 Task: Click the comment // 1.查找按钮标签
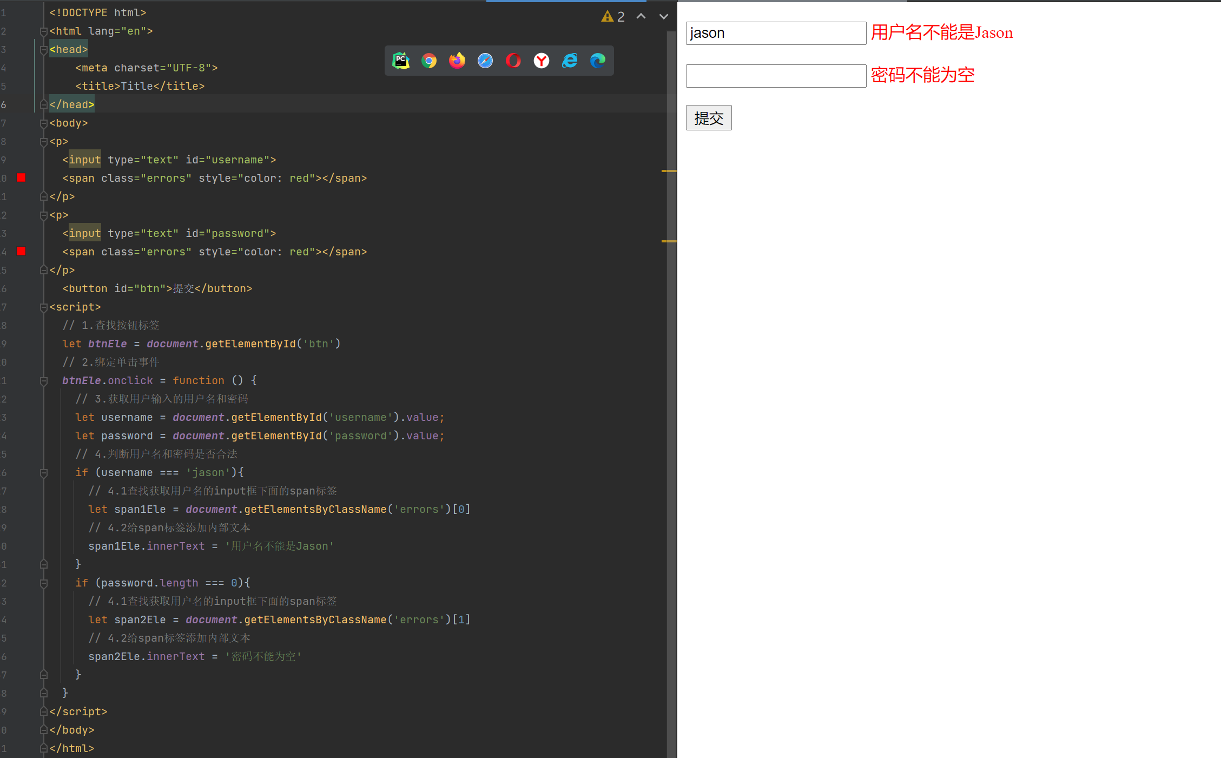coord(111,325)
